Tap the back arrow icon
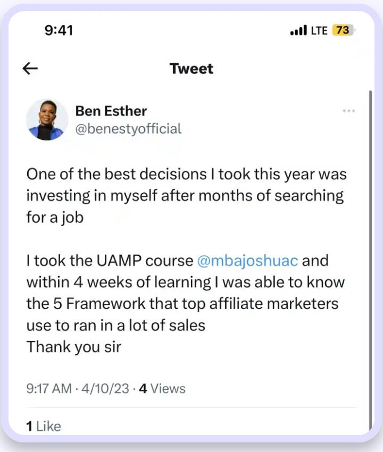Viewport: 383px width, 452px height. pyautogui.click(x=30, y=68)
